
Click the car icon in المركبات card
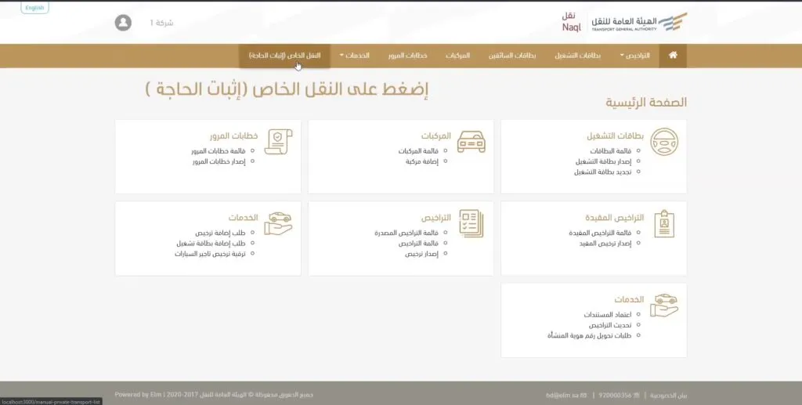(471, 142)
